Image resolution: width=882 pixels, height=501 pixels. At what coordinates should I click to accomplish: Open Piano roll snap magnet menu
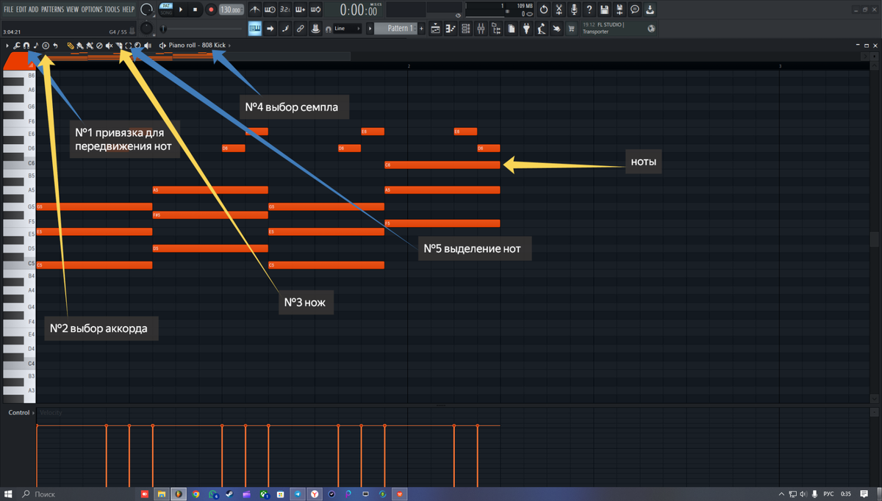coord(26,46)
